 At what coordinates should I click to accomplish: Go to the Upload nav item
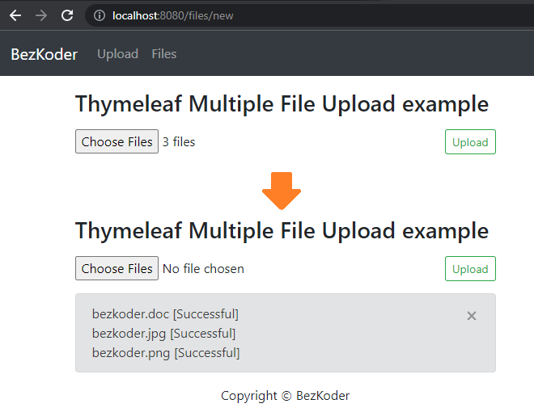[x=118, y=54]
